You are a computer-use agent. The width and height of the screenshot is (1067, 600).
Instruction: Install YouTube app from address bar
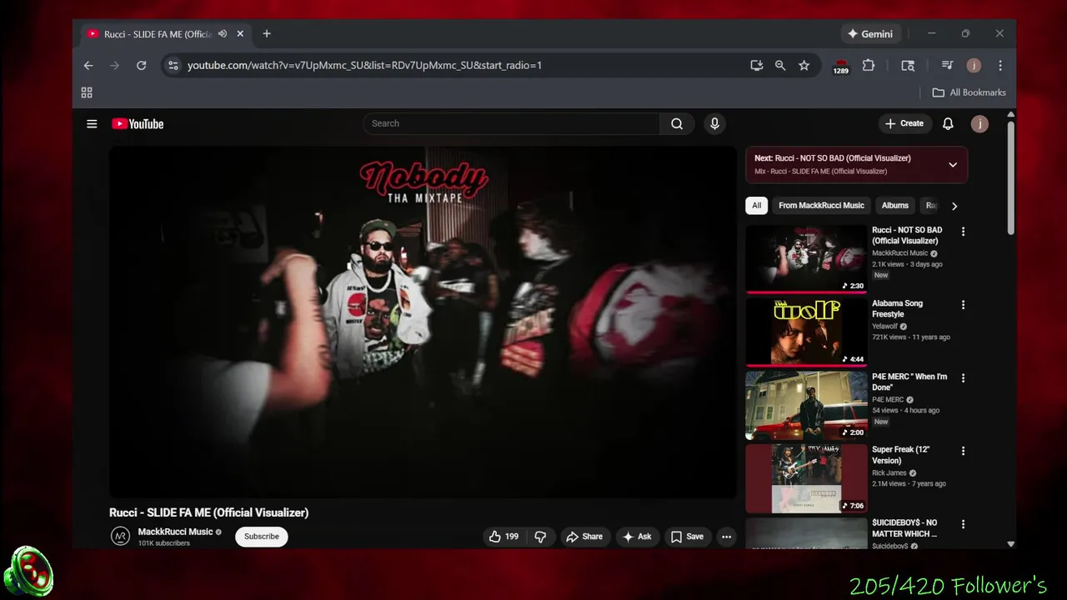point(756,65)
